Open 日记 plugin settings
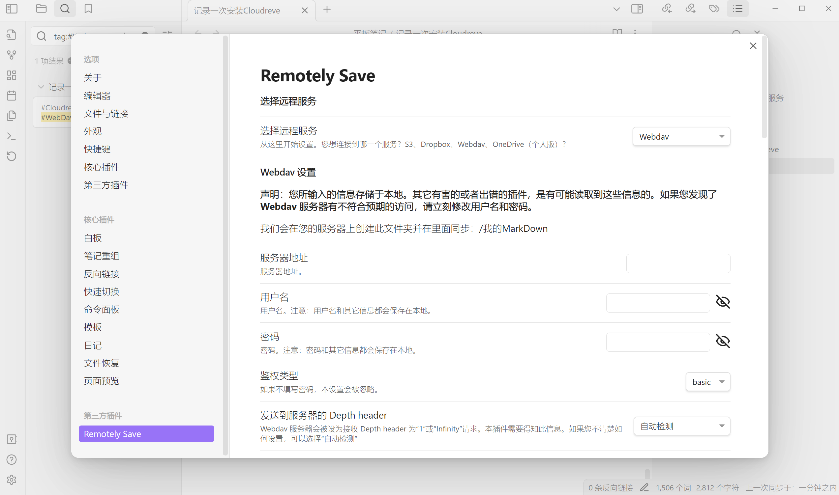This screenshot has width=839, height=495. [93, 345]
